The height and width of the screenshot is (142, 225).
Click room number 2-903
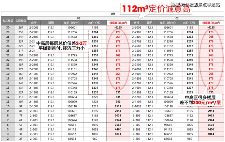34,111
